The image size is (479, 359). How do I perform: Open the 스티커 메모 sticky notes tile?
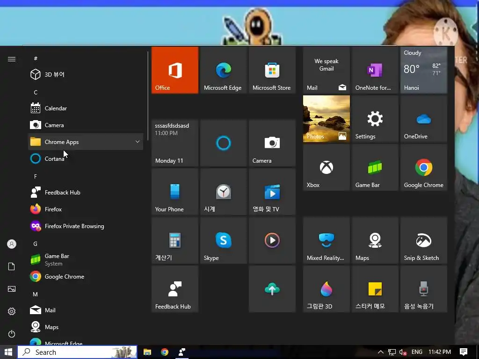[x=375, y=289]
